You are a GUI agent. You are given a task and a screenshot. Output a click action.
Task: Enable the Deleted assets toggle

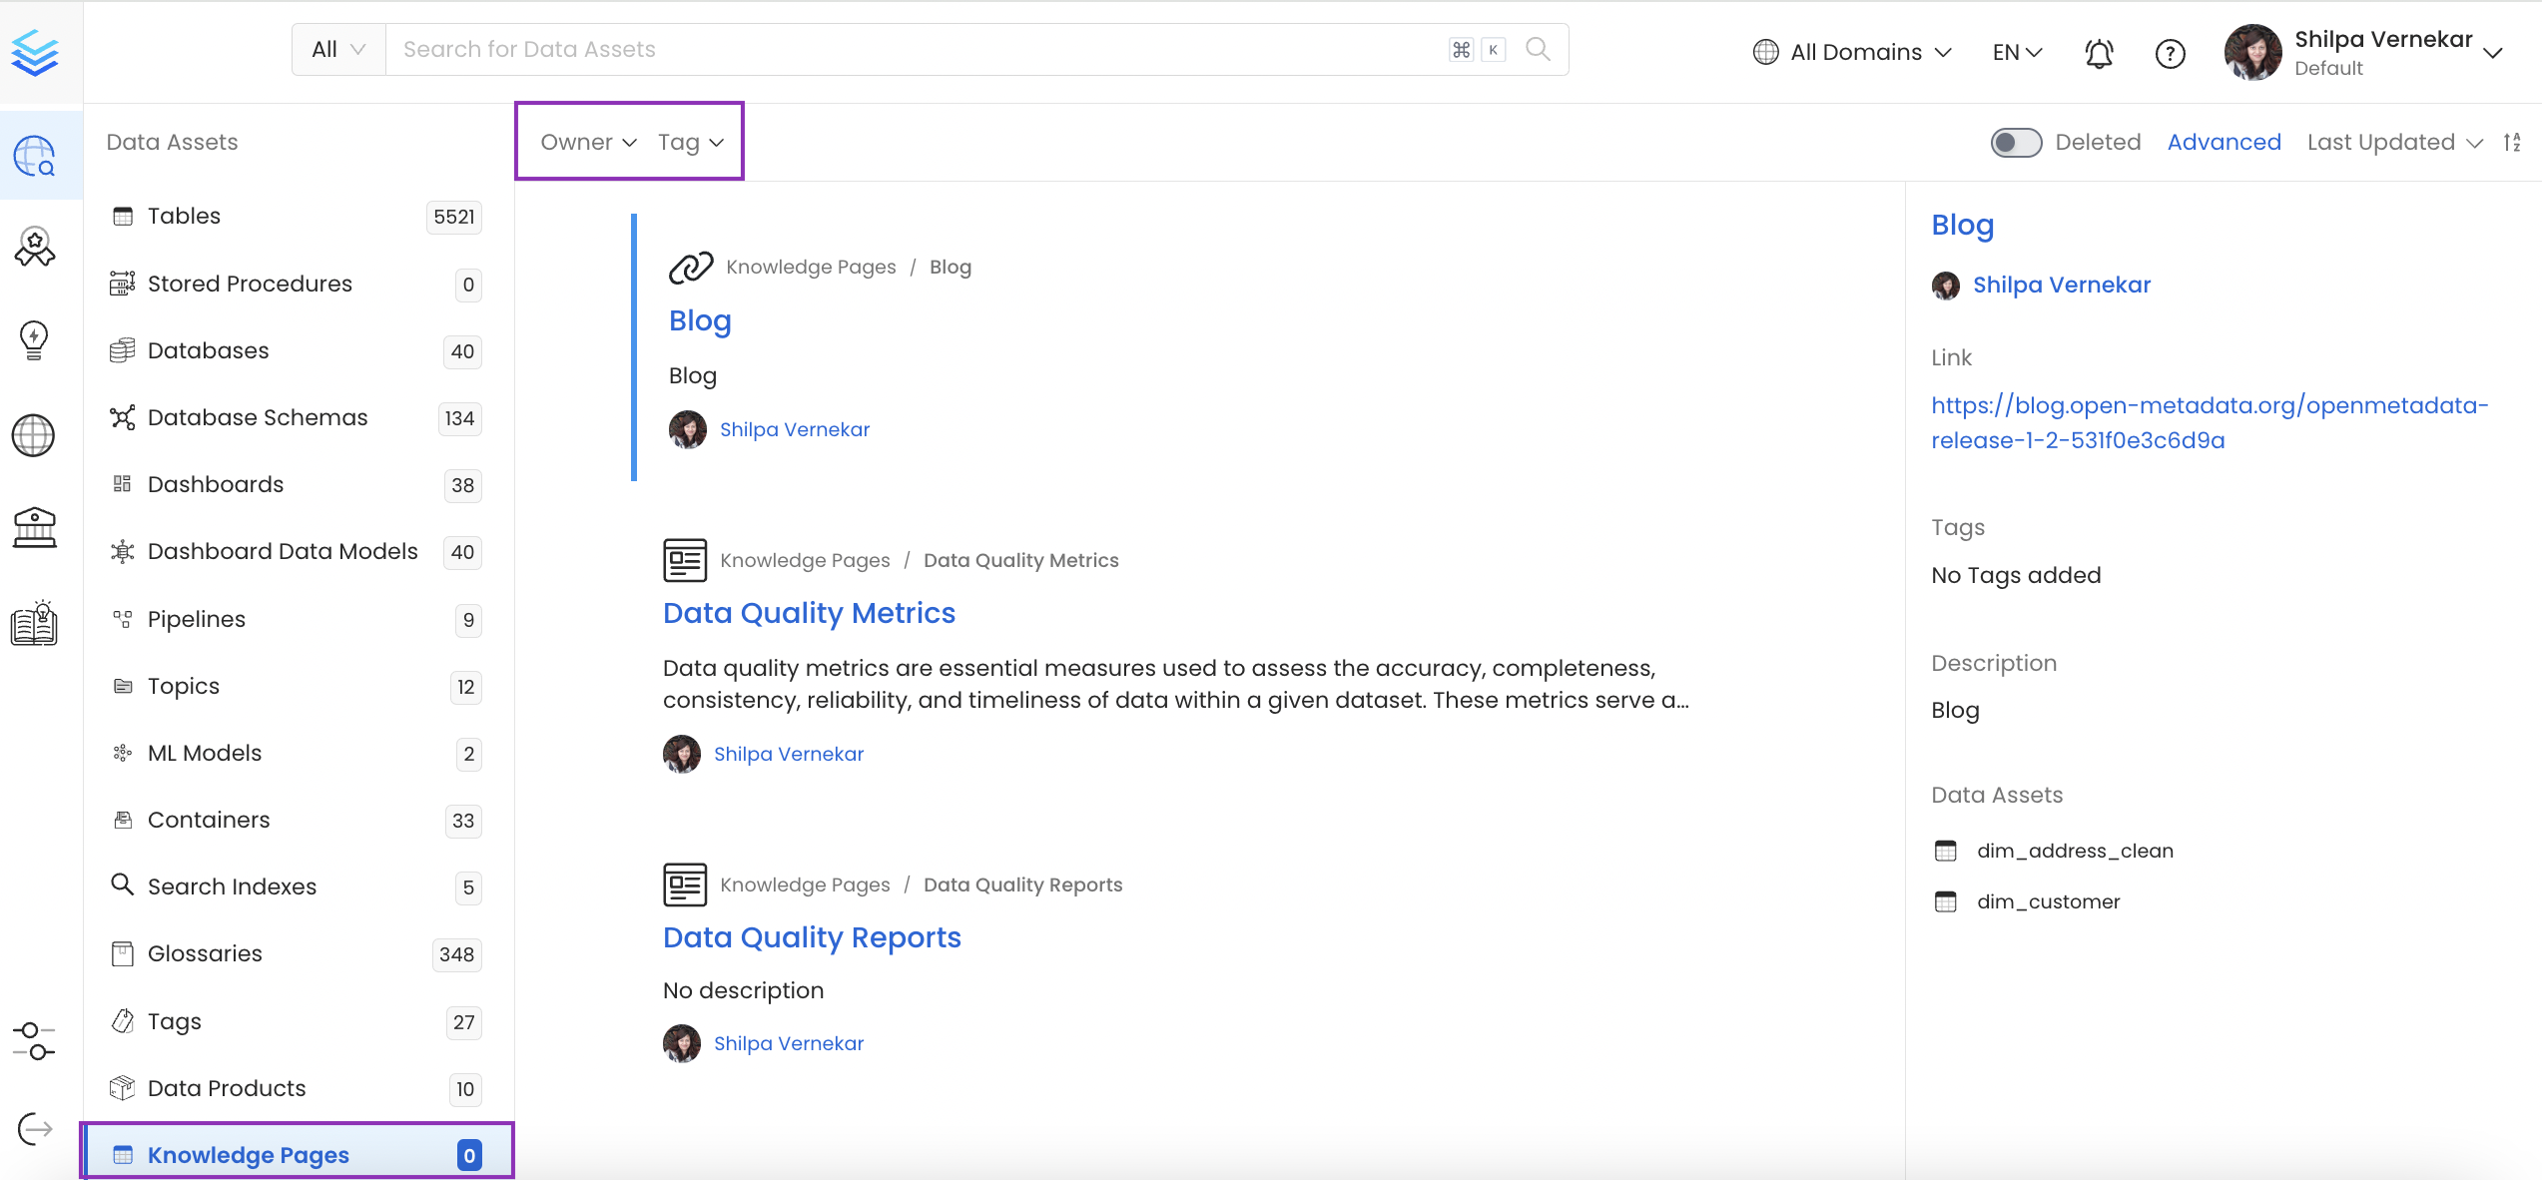tap(2016, 142)
